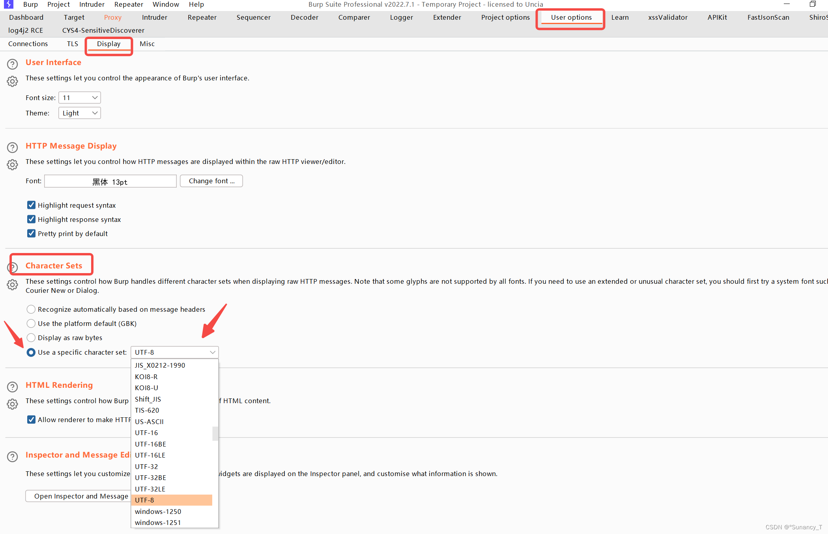Choose UTF-8 in the dropdown list
Screen dimensions: 828x534
172,500
